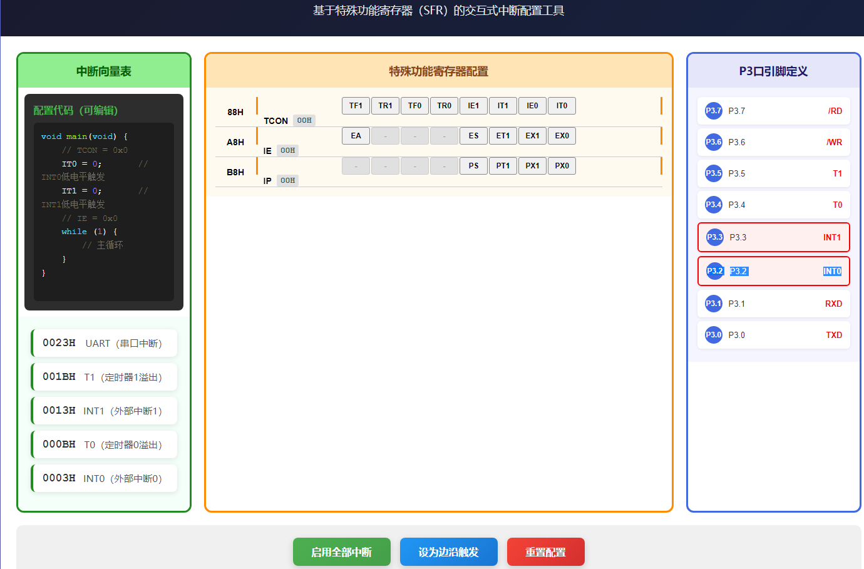Viewport: 864px width, 569px height.
Task: Click the P3.3 pin badge icon
Action: tap(713, 237)
